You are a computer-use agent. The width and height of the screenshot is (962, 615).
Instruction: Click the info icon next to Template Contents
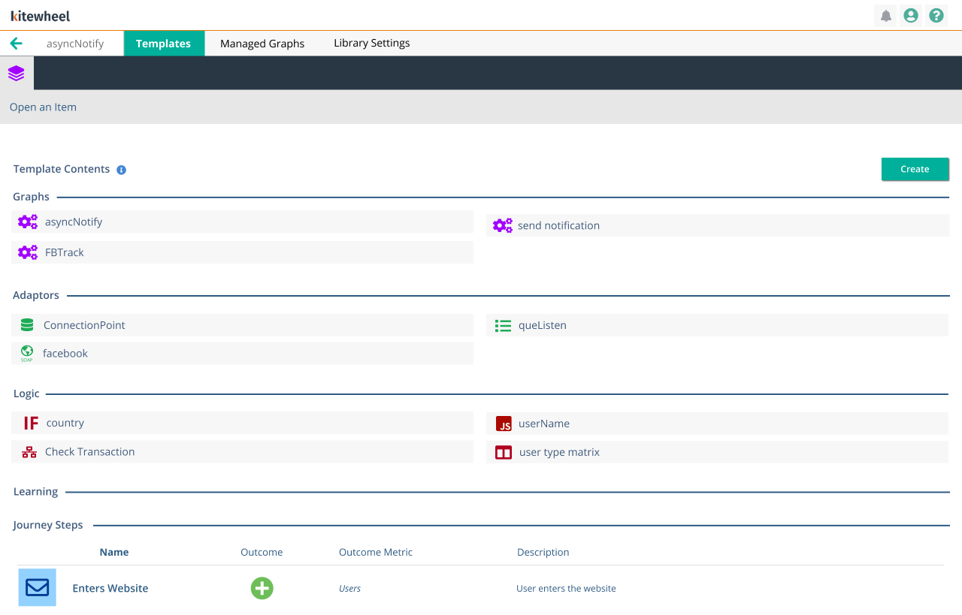[x=121, y=170]
